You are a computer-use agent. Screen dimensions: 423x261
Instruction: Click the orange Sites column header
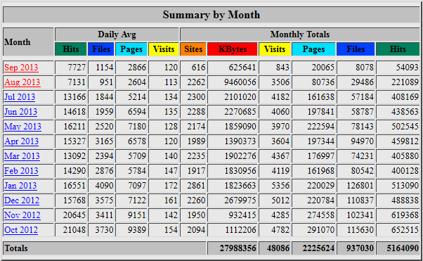tap(193, 49)
